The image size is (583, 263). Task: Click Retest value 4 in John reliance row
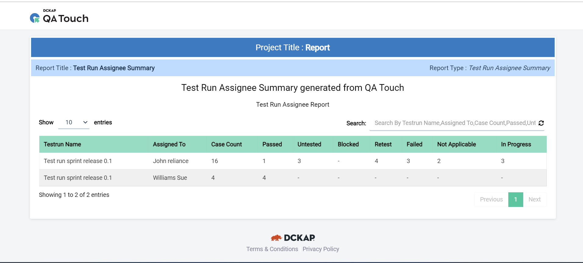pos(376,161)
